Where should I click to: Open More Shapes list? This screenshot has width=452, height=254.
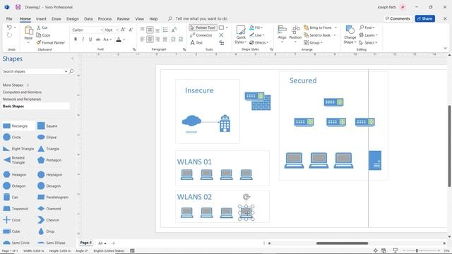click(16, 85)
